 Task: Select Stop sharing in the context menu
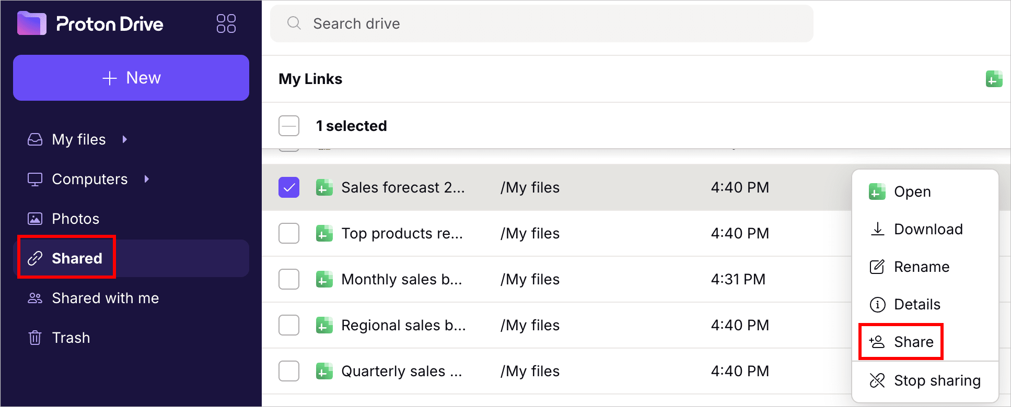tap(937, 380)
